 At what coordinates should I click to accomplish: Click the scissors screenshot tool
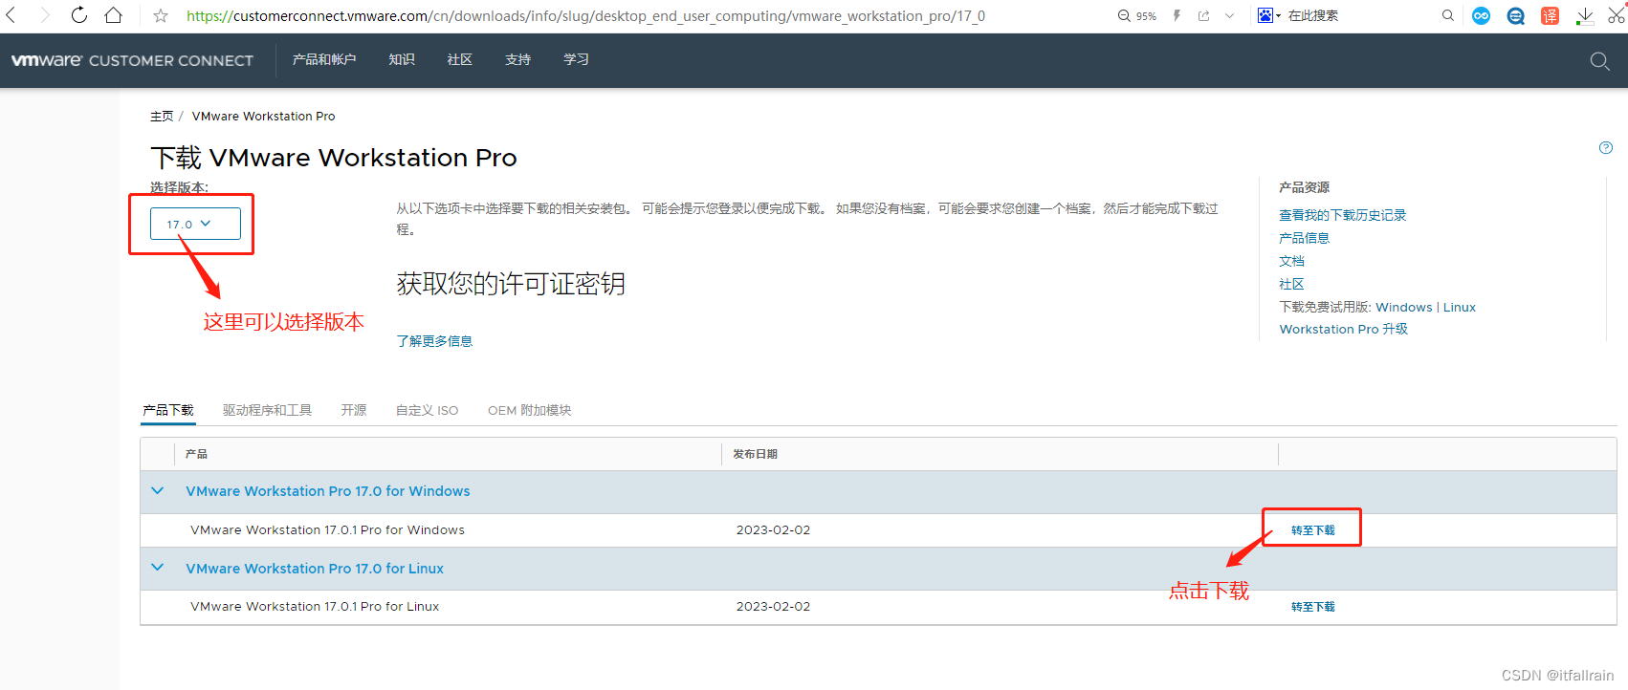click(x=1617, y=13)
